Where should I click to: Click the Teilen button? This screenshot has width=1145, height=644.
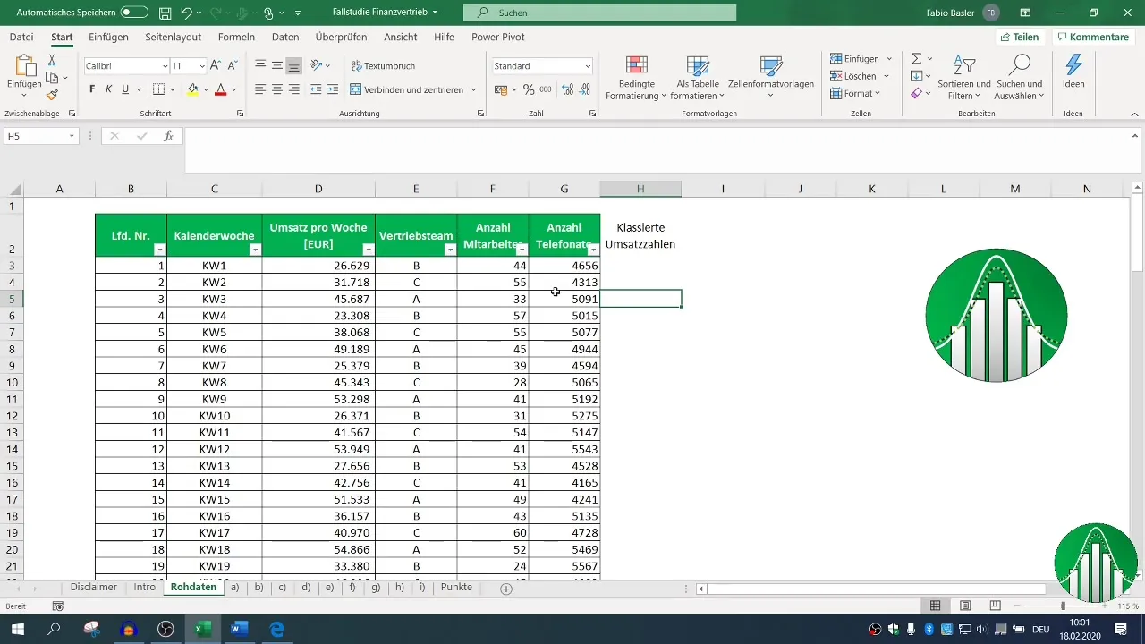coord(1020,37)
